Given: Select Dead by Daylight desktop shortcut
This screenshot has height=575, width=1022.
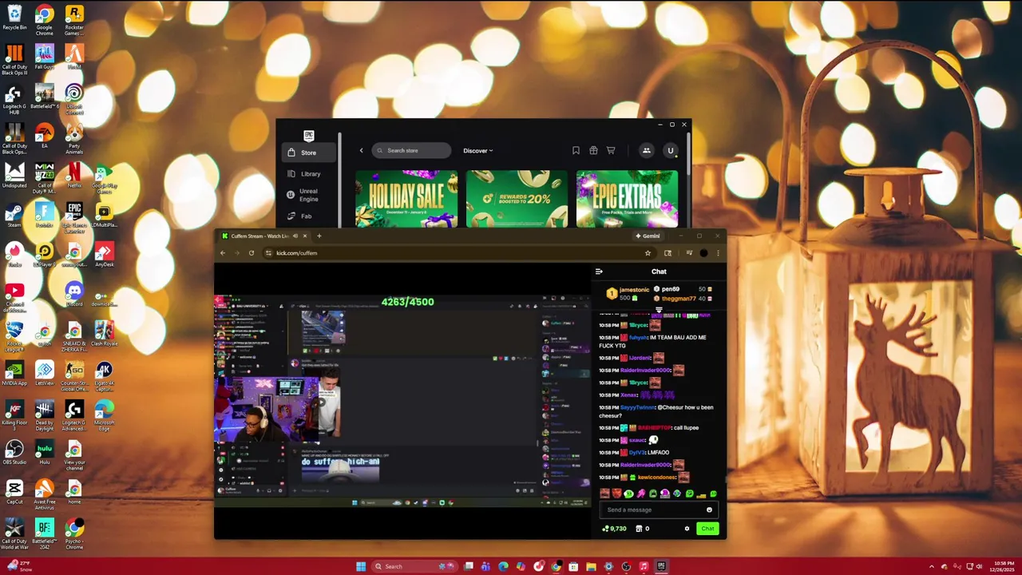Looking at the screenshot, I should pyautogui.click(x=44, y=416).
